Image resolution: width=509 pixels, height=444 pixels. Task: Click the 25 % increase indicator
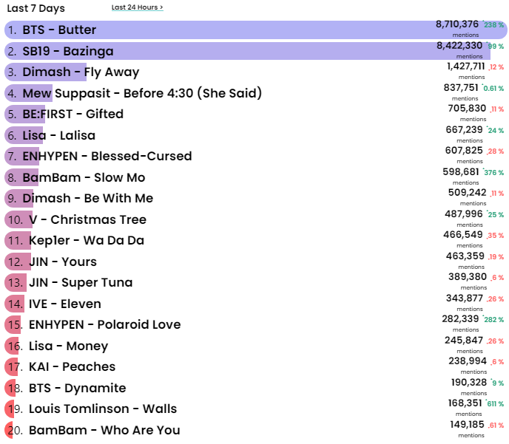point(496,214)
